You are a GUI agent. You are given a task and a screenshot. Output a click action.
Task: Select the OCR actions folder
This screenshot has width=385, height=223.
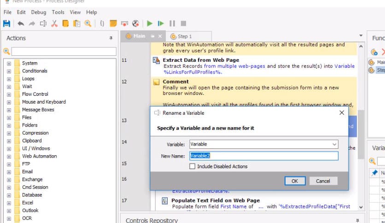tap(27, 218)
